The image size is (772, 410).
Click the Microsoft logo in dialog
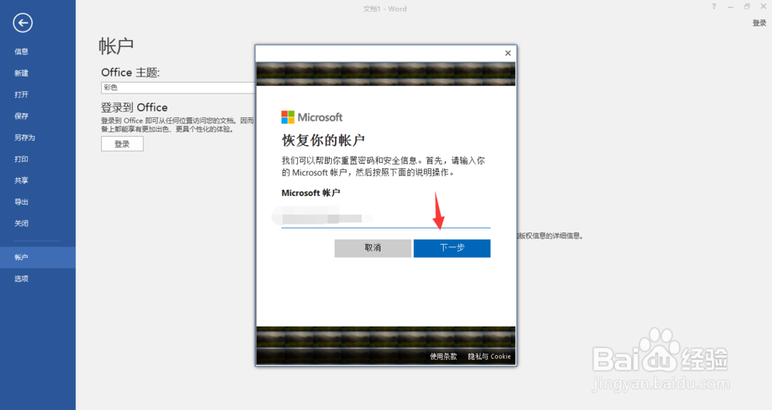tap(312, 117)
